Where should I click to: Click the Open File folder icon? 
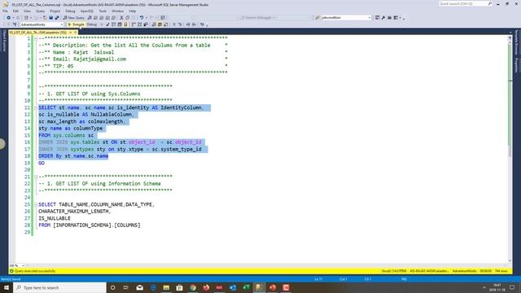[x=45, y=18]
